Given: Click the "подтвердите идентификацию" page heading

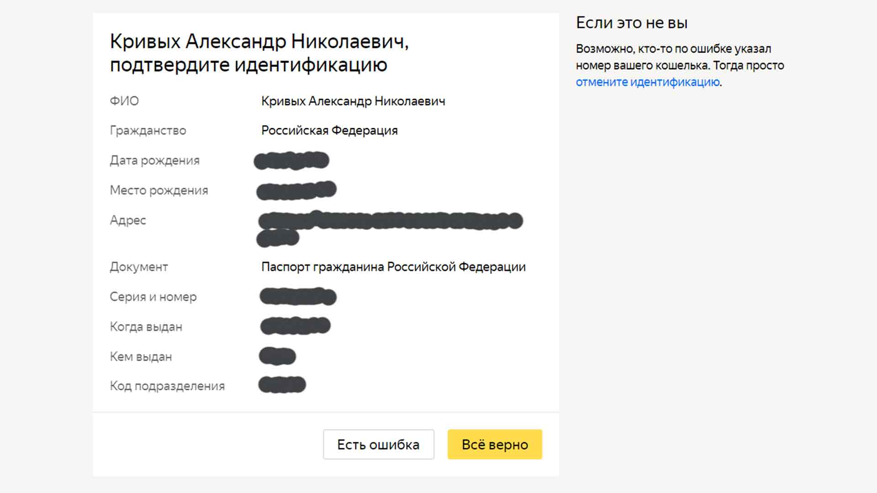Looking at the screenshot, I should click(248, 65).
